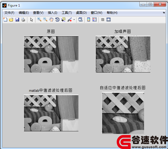Screen dimensions: 168x149
Task: Click the Hide Plot Tools icon
Action: pyautogui.click(x=103, y=20)
